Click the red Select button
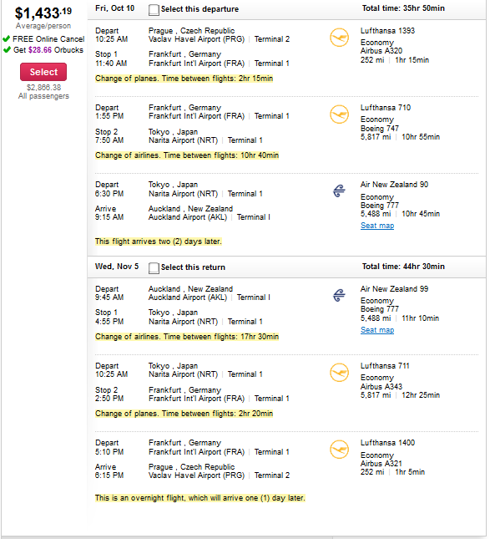The width and height of the screenshot is (490, 539). 43,72
